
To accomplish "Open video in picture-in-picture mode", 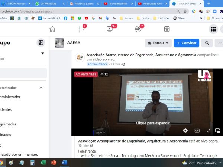I will pyautogui.click(x=217, y=131).
